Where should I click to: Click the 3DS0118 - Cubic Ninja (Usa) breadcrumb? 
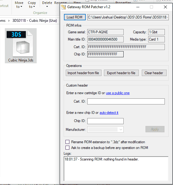(35, 21)
